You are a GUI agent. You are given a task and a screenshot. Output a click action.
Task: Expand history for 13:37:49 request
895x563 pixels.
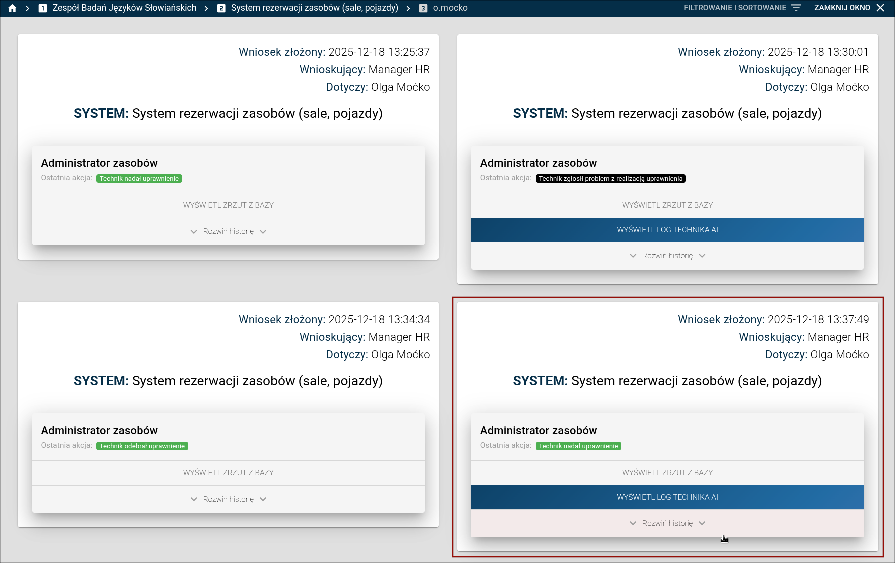point(667,523)
